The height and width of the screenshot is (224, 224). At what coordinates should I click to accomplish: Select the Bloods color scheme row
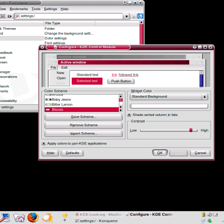click(x=82, y=110)
